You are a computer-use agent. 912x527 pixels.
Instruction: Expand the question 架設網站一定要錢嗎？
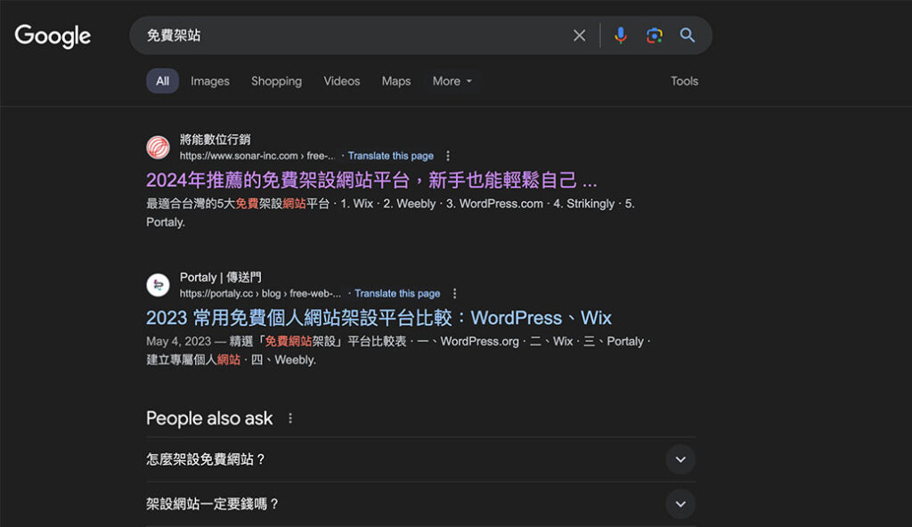[680, 504]
